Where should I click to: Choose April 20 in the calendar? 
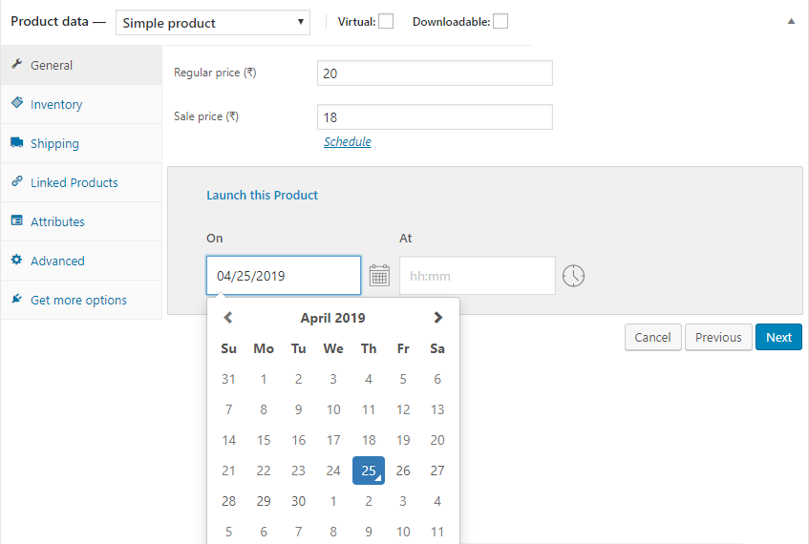[437, 440]
